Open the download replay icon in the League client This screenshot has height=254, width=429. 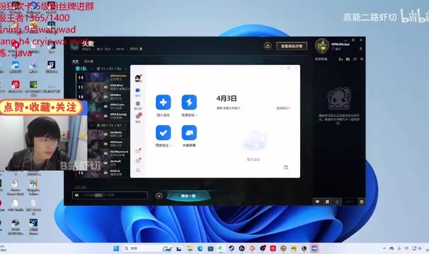point(268,46)
